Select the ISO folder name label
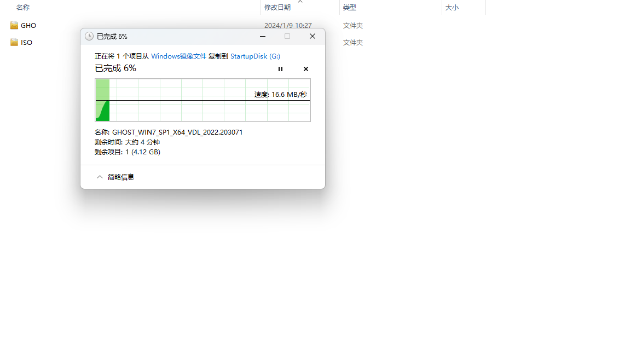Image resolution: width=625 pixels, height=359 pixels. [x=27, y=42]
